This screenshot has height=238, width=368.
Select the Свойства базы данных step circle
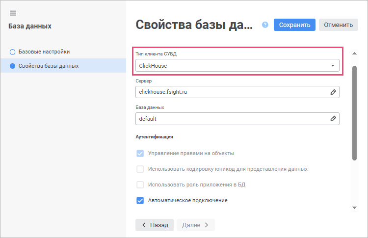12,66
